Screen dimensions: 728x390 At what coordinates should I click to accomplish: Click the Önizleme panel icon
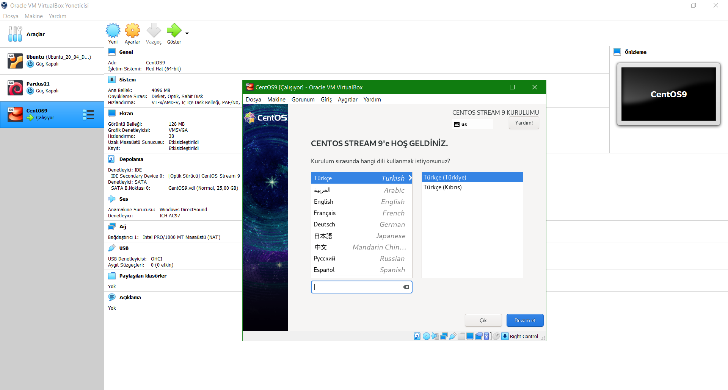(617, 52)
